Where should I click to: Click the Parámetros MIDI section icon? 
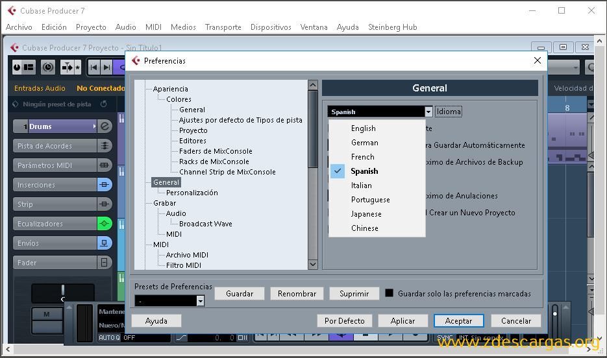click(x=105, y=165)
